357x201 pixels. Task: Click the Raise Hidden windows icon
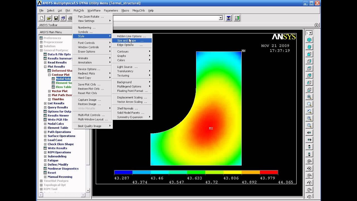[x=229, y=18]
